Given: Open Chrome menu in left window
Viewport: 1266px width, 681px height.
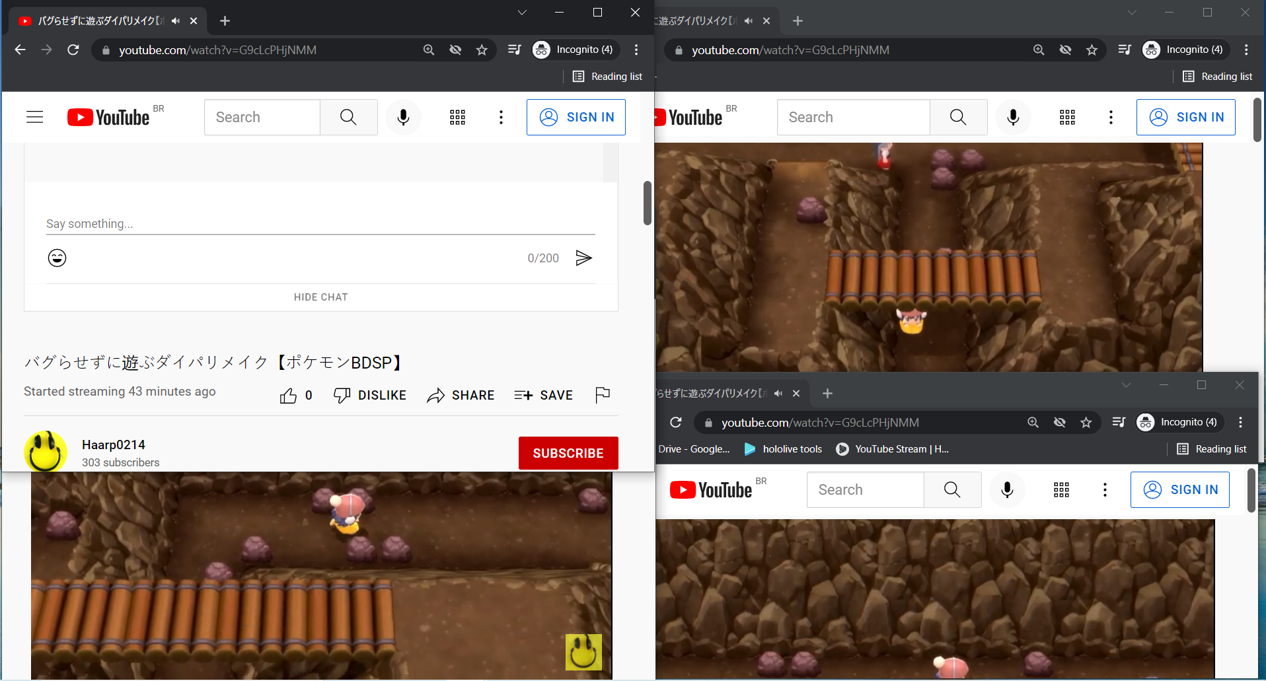Looking at the screenshot, I should 636,50.
